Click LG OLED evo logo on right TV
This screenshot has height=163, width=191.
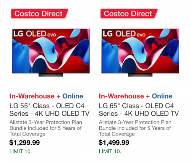point(124,34)
